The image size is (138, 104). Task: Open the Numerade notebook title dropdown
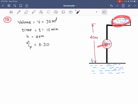70,6
